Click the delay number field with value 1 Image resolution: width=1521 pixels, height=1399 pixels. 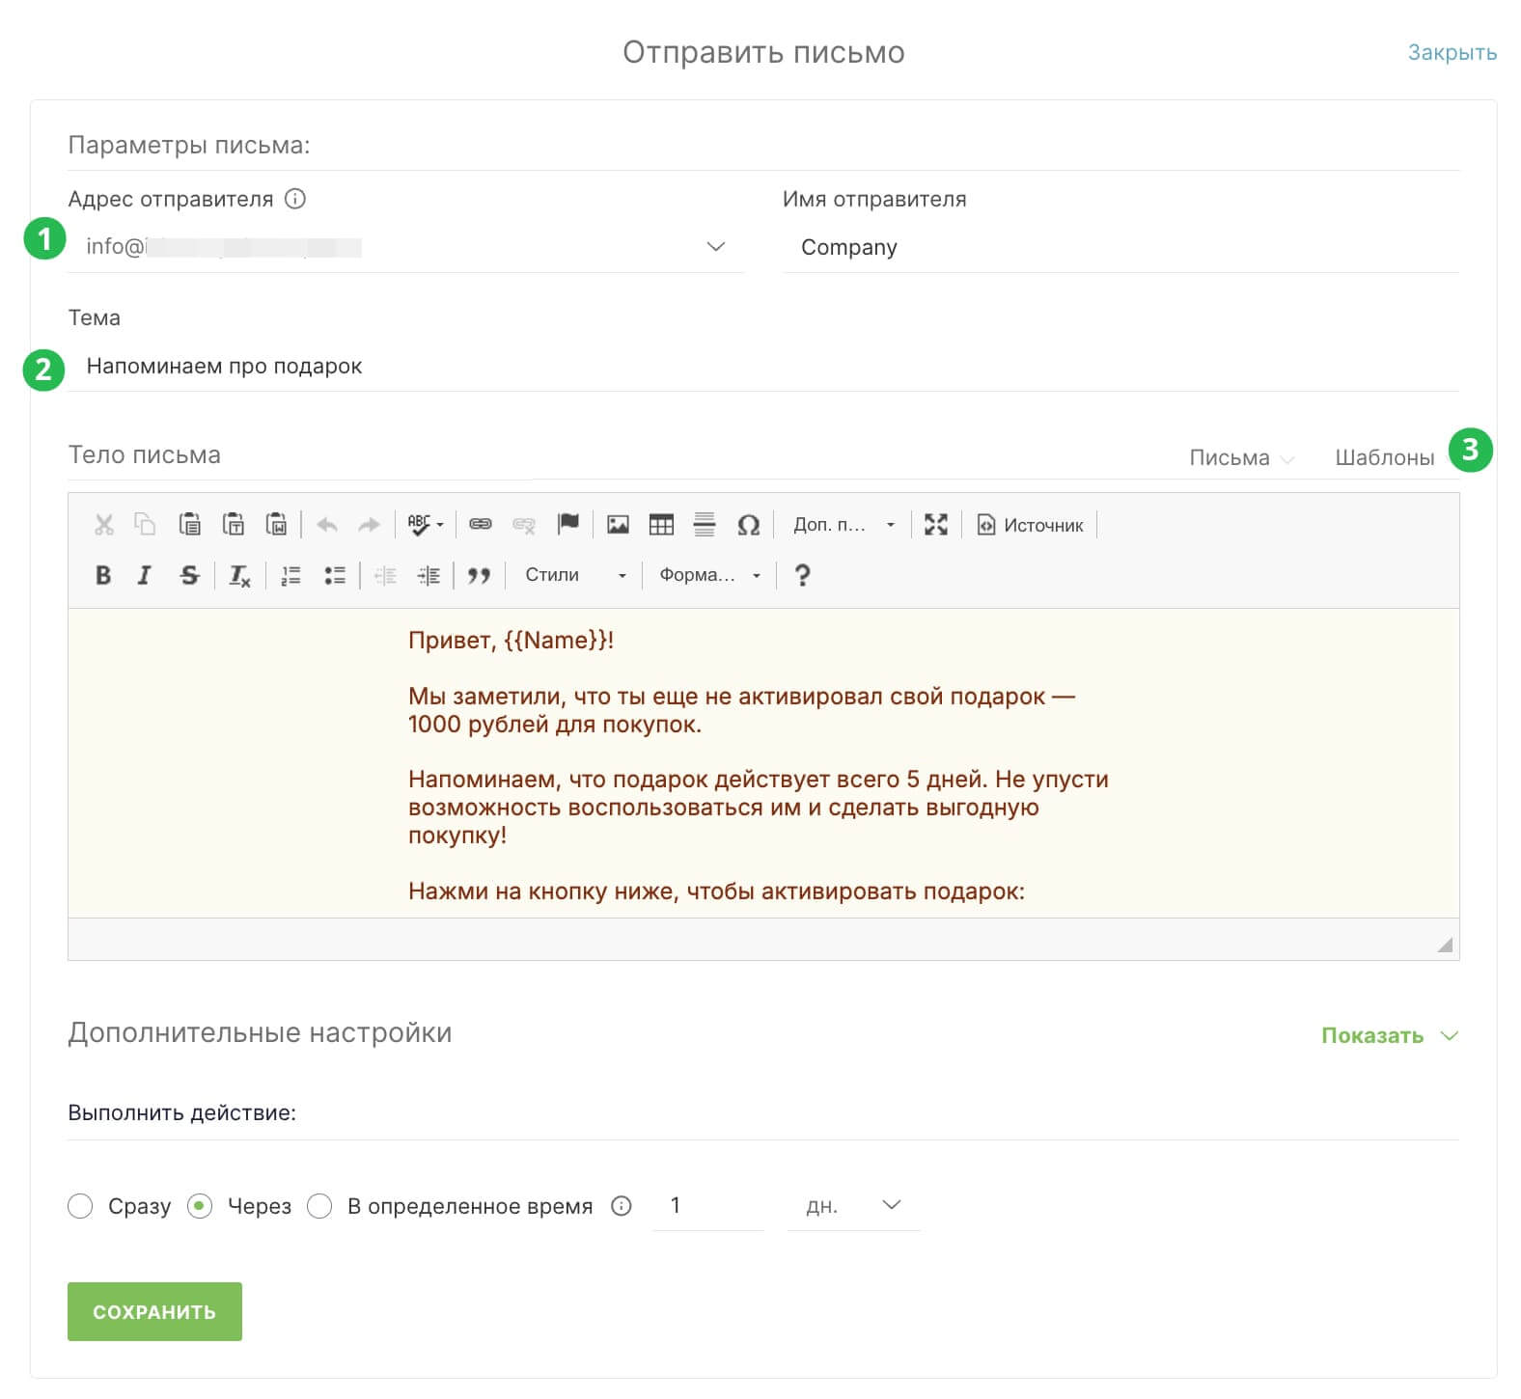click(x=708, y=1206)
